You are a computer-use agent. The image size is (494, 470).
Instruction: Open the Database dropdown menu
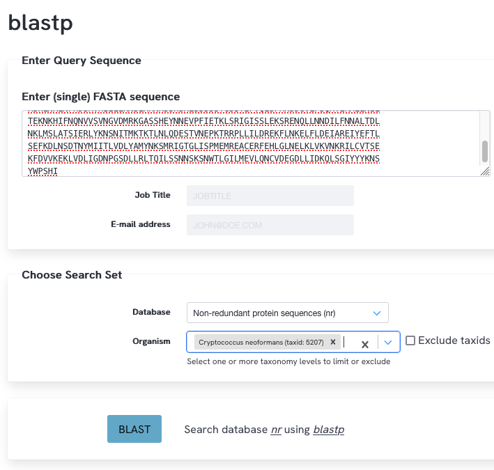pyautogui.click(x=287, y=313)
